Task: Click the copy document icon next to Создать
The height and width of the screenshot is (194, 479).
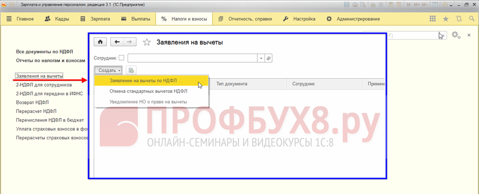Action: pyautogui.click(x=131, y=70)
